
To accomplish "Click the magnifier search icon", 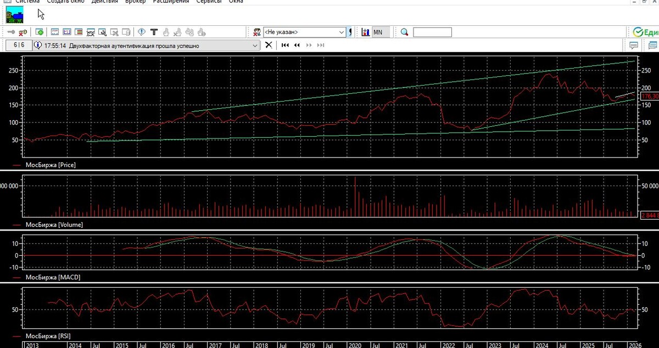I will (x=405, y=32).
